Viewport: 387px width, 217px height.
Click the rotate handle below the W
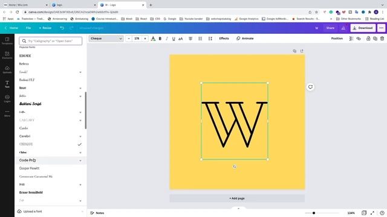[235, 166]
